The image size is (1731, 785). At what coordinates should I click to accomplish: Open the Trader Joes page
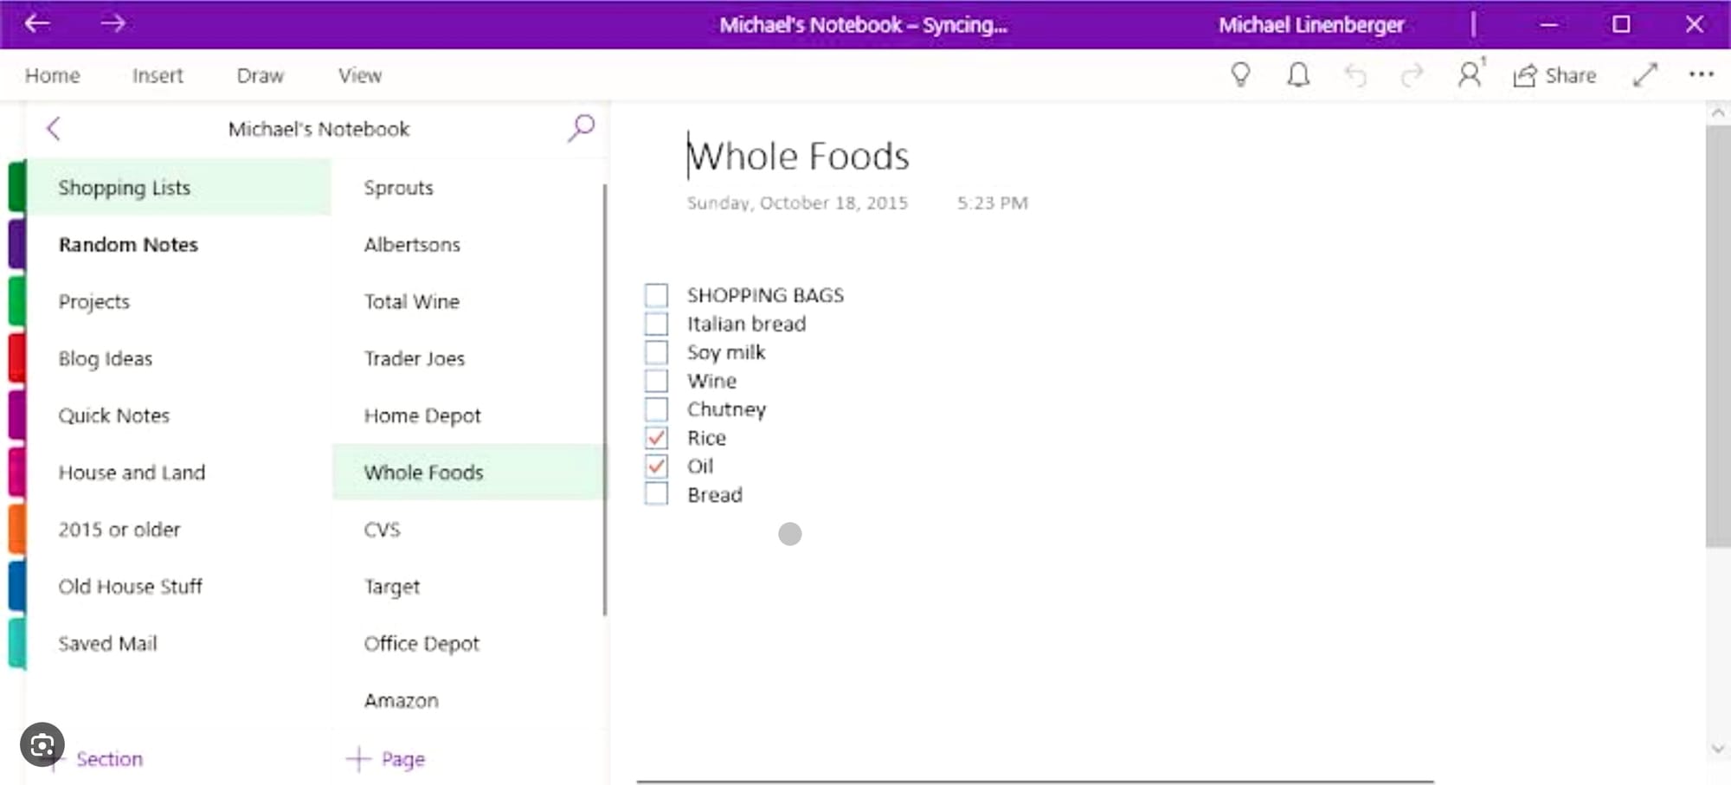coord(467,358)
